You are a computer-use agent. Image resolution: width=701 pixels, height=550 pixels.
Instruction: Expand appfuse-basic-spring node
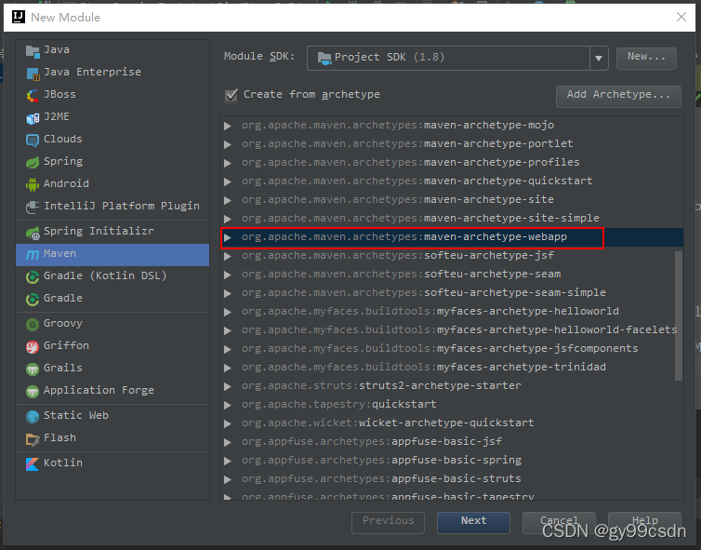[228, 461]
